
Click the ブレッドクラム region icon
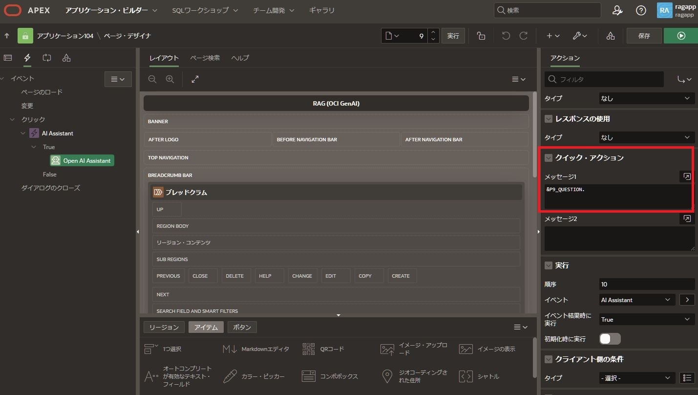point(158,192)
